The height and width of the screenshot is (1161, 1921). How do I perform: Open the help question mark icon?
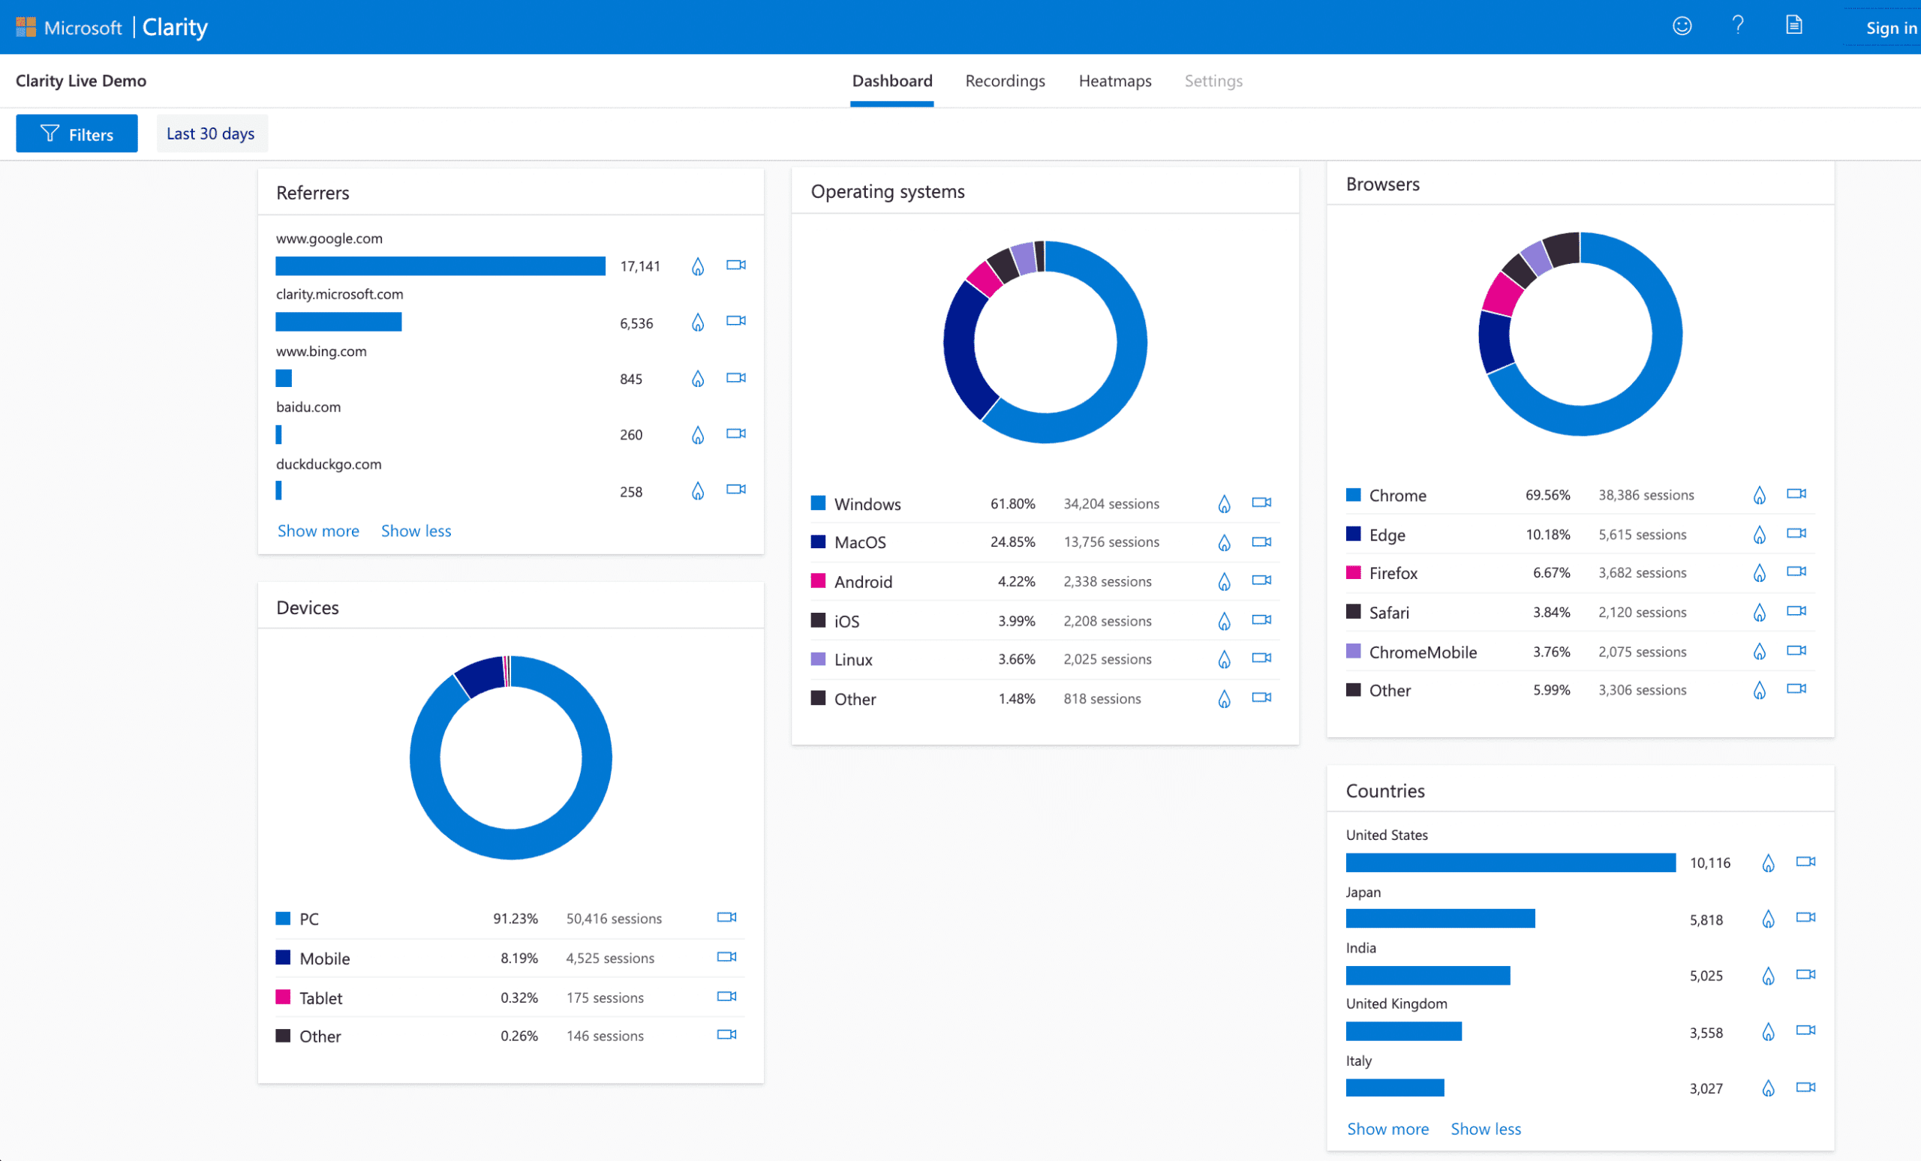click(x=1738, y=25)
